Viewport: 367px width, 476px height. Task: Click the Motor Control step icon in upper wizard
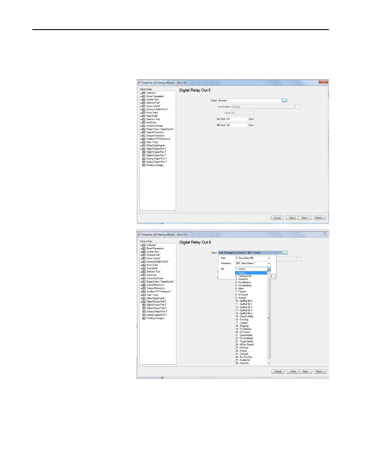tap(144, 106)
